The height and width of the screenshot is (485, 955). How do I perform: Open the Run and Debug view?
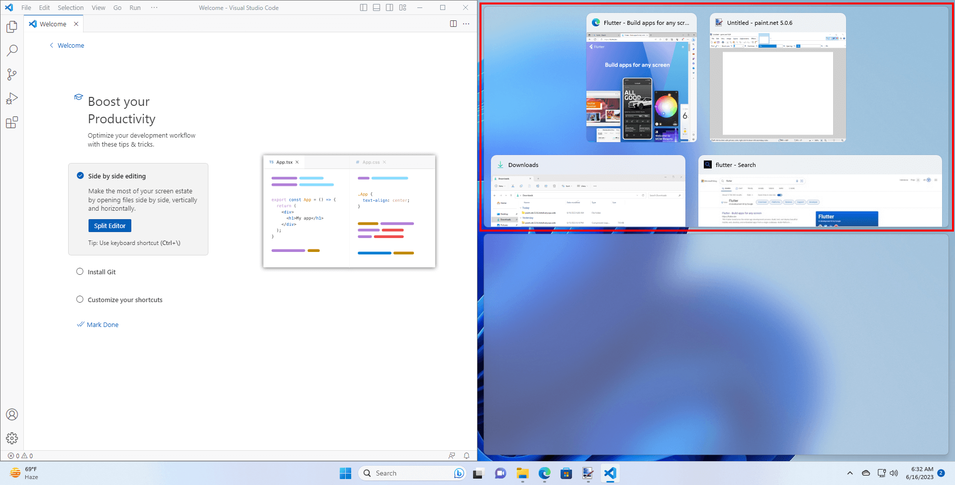click(x=12, y=98)
